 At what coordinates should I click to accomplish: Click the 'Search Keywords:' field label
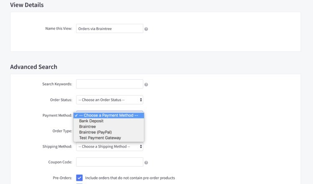57,84
